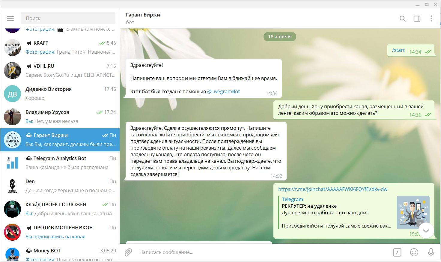Viewport: 441px width, 262px height.
Task: Open the t.me/joinchat invite link
Action: (332, 189)
